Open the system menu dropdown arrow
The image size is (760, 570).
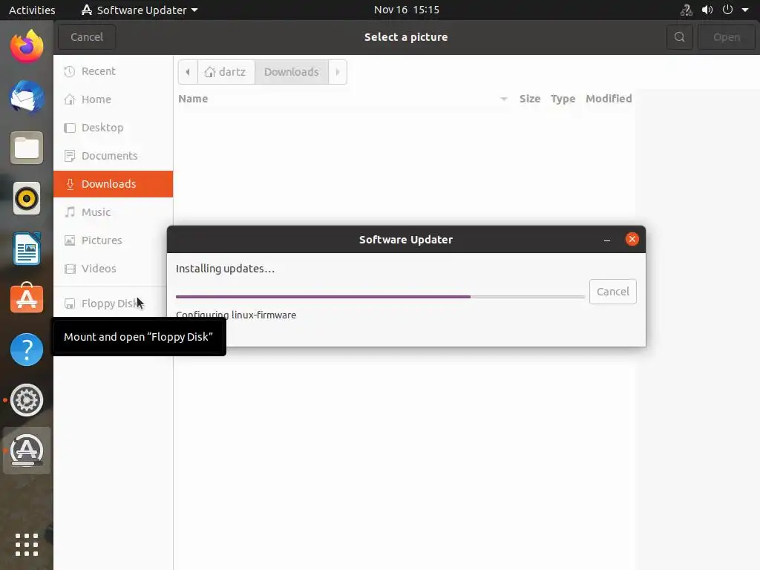745,10
